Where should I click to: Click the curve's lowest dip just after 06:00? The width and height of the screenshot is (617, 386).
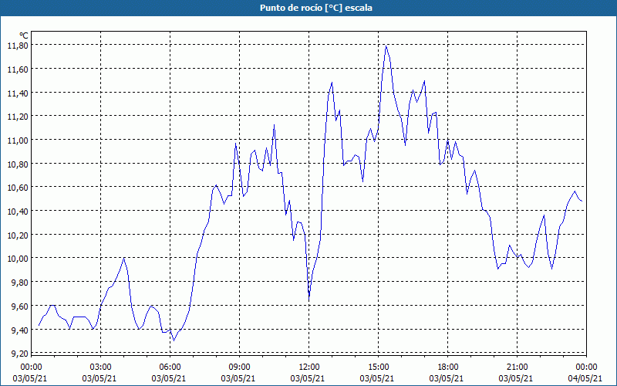[174, 340]
